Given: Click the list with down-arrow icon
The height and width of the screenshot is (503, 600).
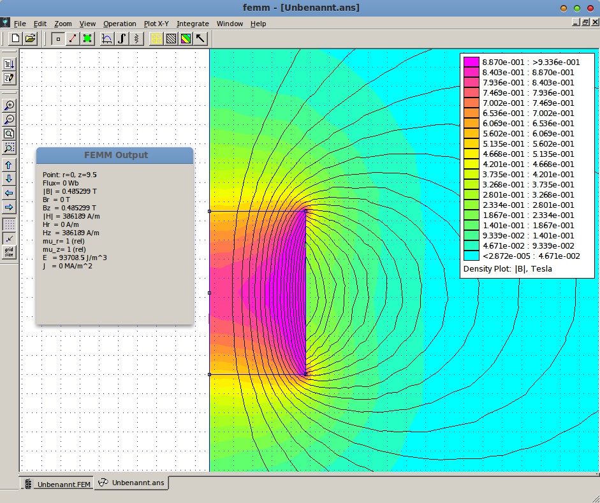Looking at the screenshot, I should pyautogui.click(x=9, y=64).
